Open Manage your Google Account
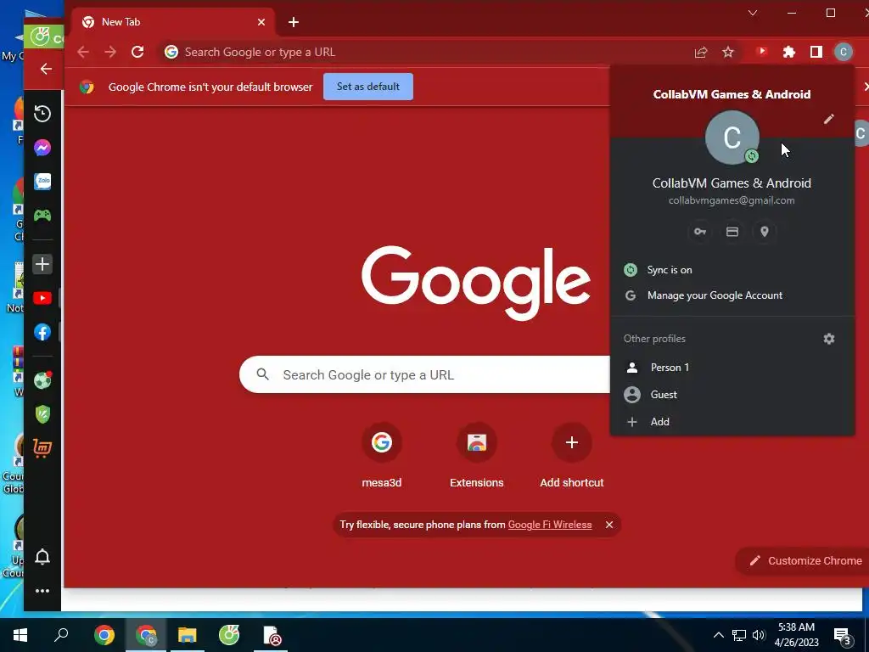 click(x=732, y=295)
